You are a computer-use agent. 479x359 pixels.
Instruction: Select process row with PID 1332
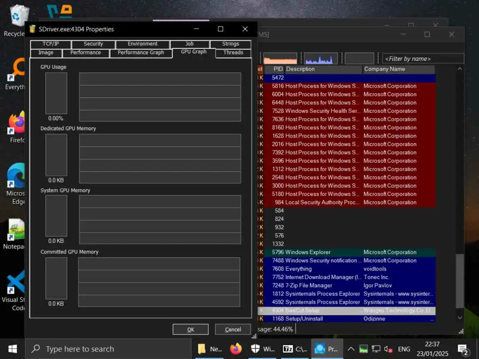(347, 244)
